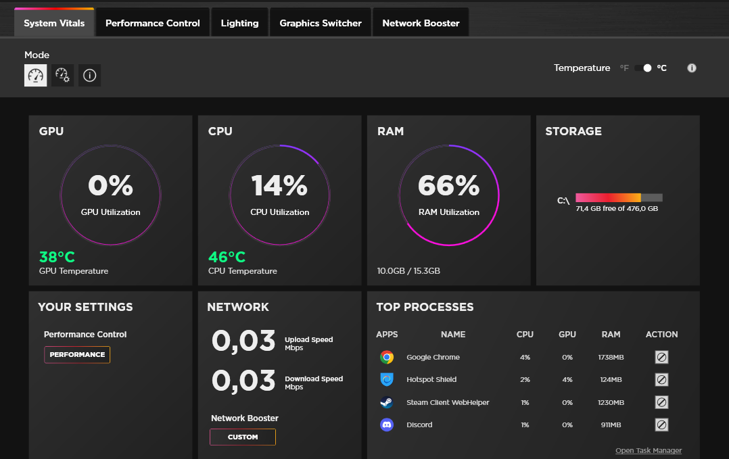
Task: Click the CUSTOM Network Booster button
Action: pos(243,437)
